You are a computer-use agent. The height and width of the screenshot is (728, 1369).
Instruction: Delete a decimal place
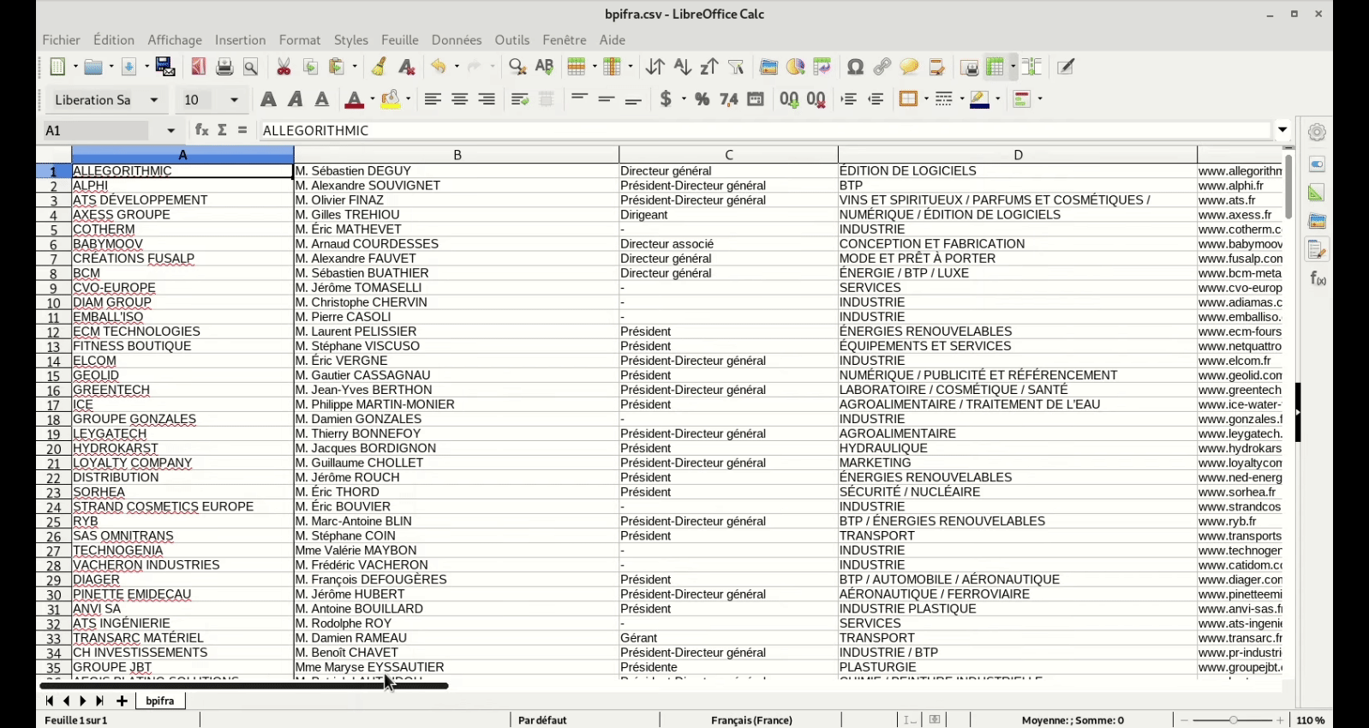point(816,99)
